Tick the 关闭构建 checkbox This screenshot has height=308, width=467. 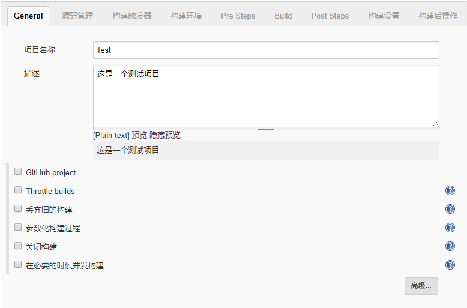(18, 246)
